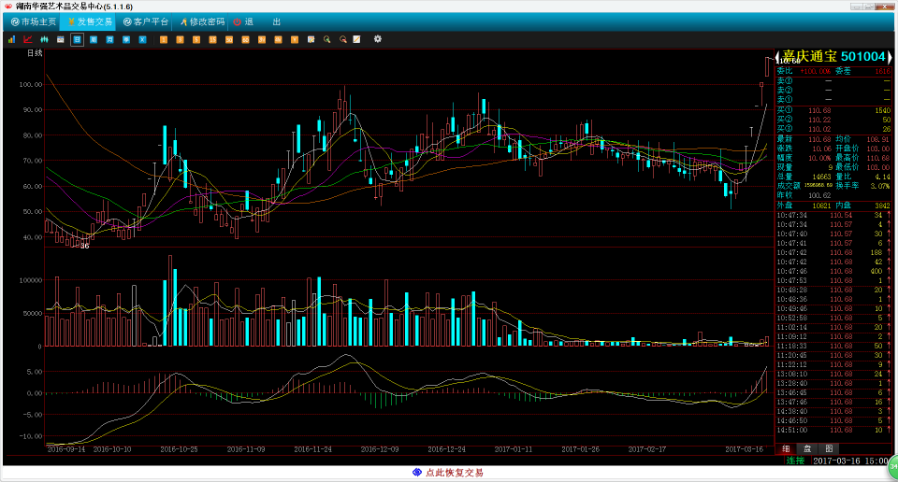Image resolution: width=898 pixels, height=482 pixels.
Task: Click the 买② price 110.22
Action: (819, 120)
